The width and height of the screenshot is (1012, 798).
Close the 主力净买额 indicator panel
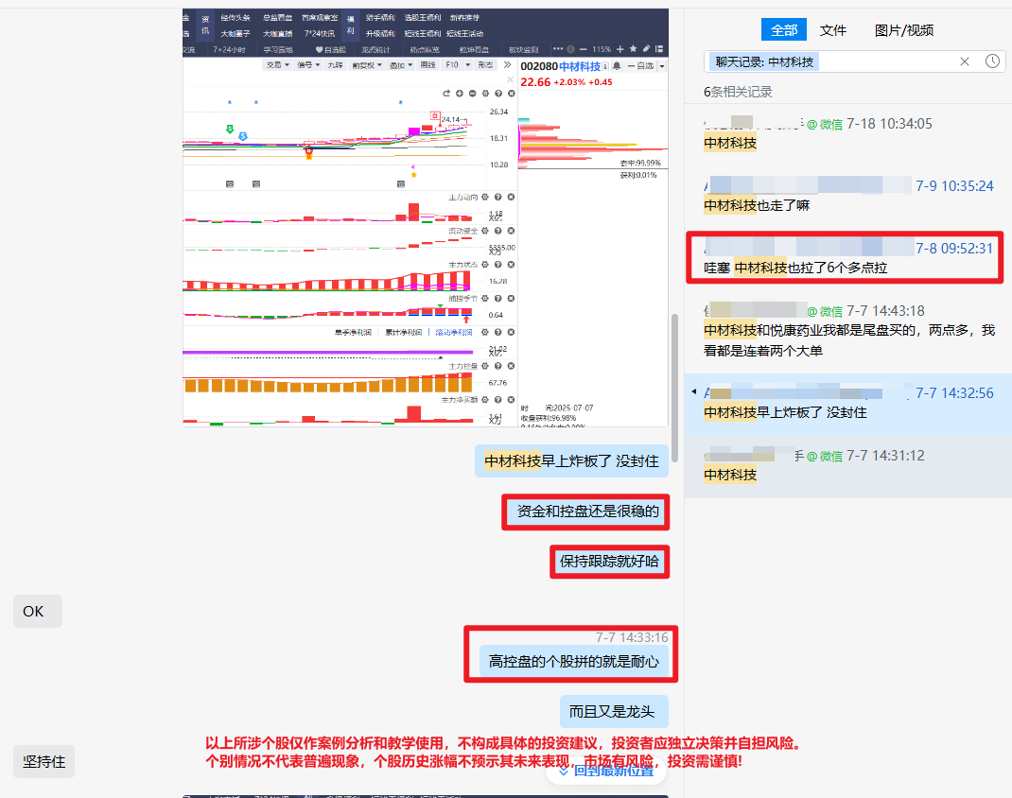(x=511, y=400)
